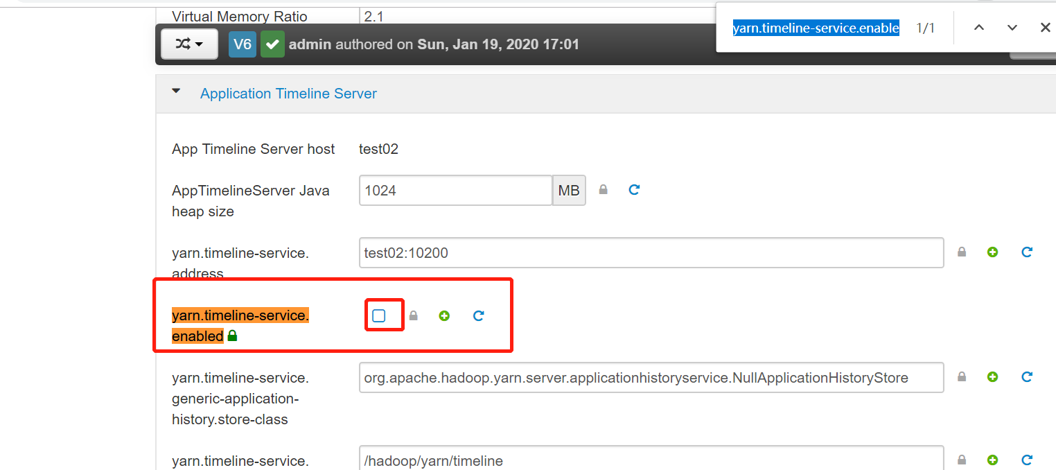Click the App Timeline Server host label

click(254, 149)
